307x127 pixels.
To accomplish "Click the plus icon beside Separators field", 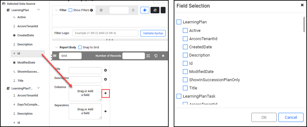I will 105,111.
